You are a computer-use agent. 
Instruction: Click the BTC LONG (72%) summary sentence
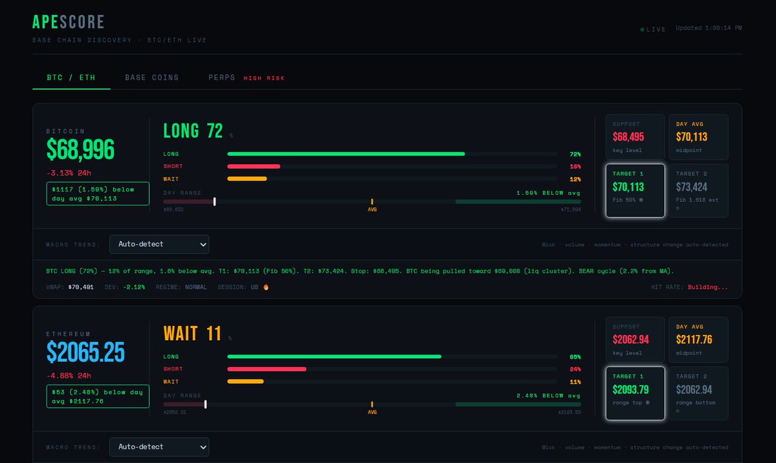click(360, 271)
